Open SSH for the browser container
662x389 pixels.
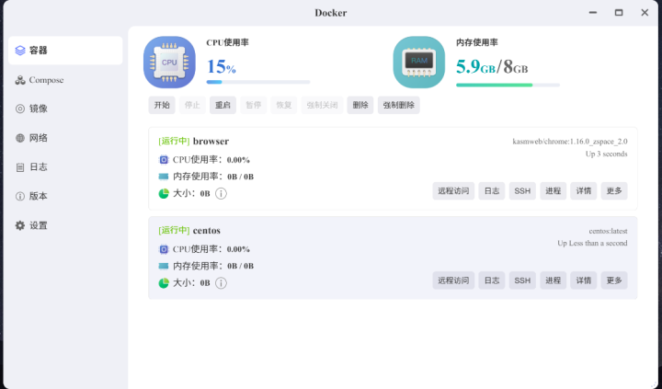(x=521, y=191)
